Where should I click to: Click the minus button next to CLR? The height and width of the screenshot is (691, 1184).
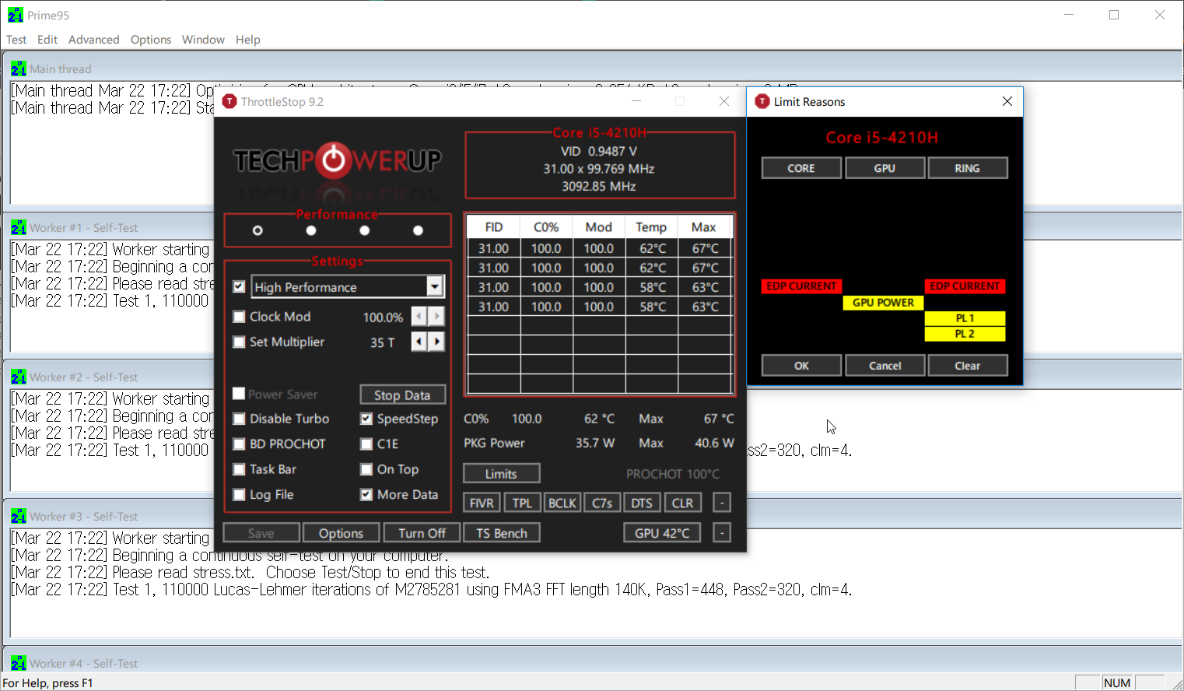point(722,503)
